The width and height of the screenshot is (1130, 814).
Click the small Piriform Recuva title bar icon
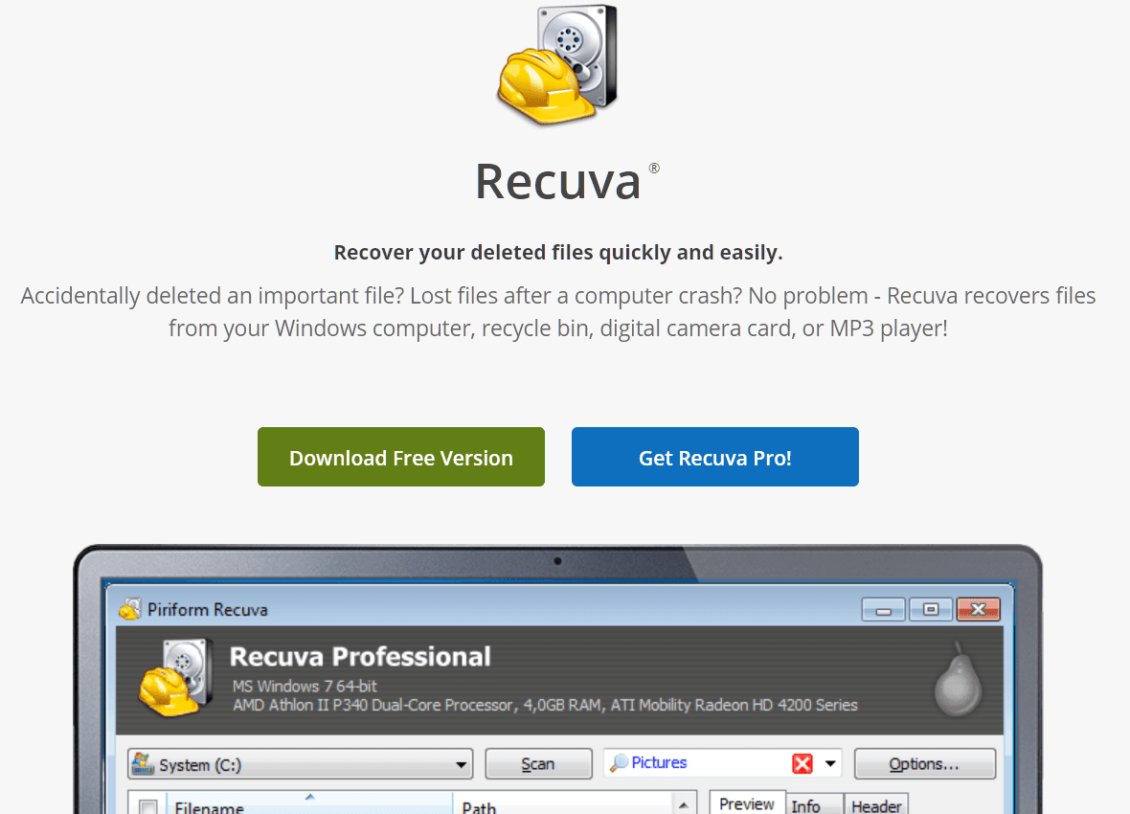pyautogui.click(x=129, y=610)
